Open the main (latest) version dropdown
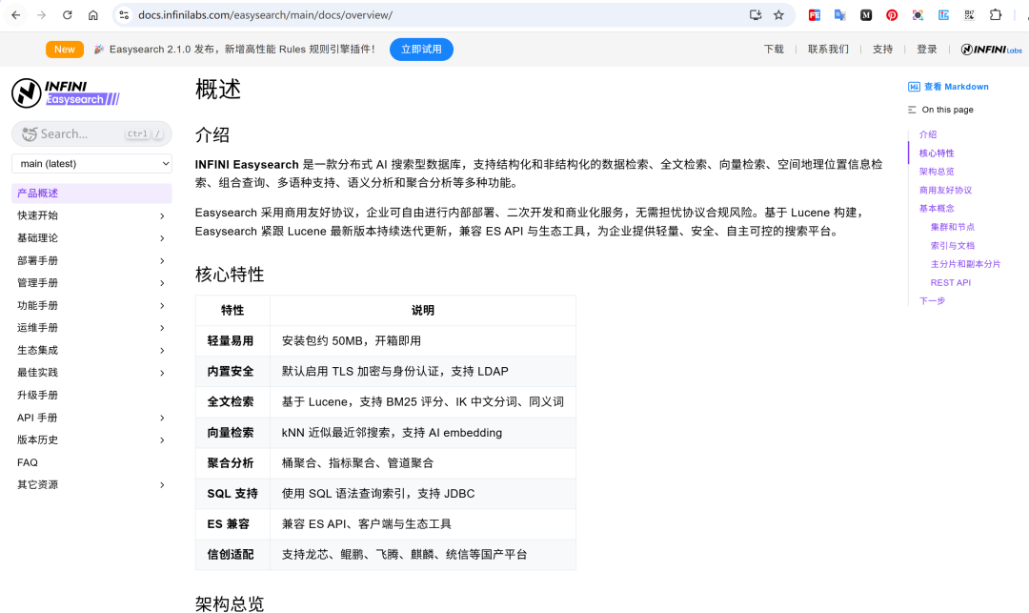Screen dimensions: 1029x613 91,163
